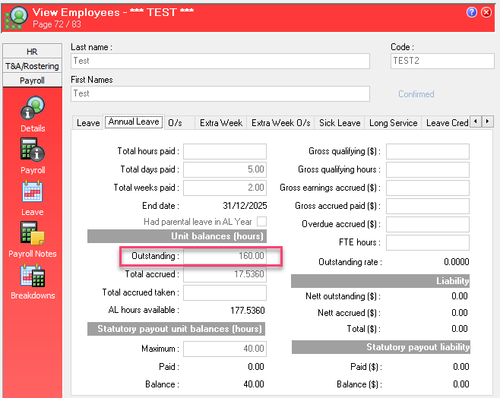
Task: Click the View Employees app logo
Action: [x=15, y=16]
